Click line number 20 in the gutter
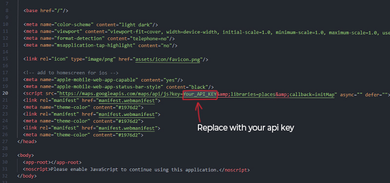The image size is (390, 183). pos(5,93)
